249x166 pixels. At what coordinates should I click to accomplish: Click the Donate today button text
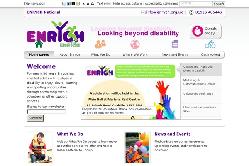pos(211,31)
